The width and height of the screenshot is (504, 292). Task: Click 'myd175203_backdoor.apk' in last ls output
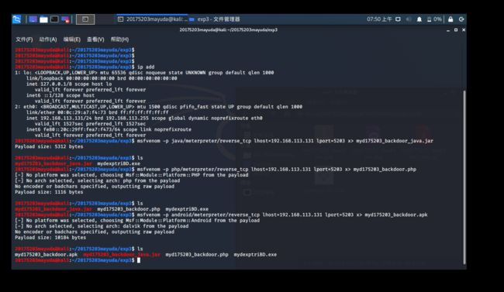[46, 254]
